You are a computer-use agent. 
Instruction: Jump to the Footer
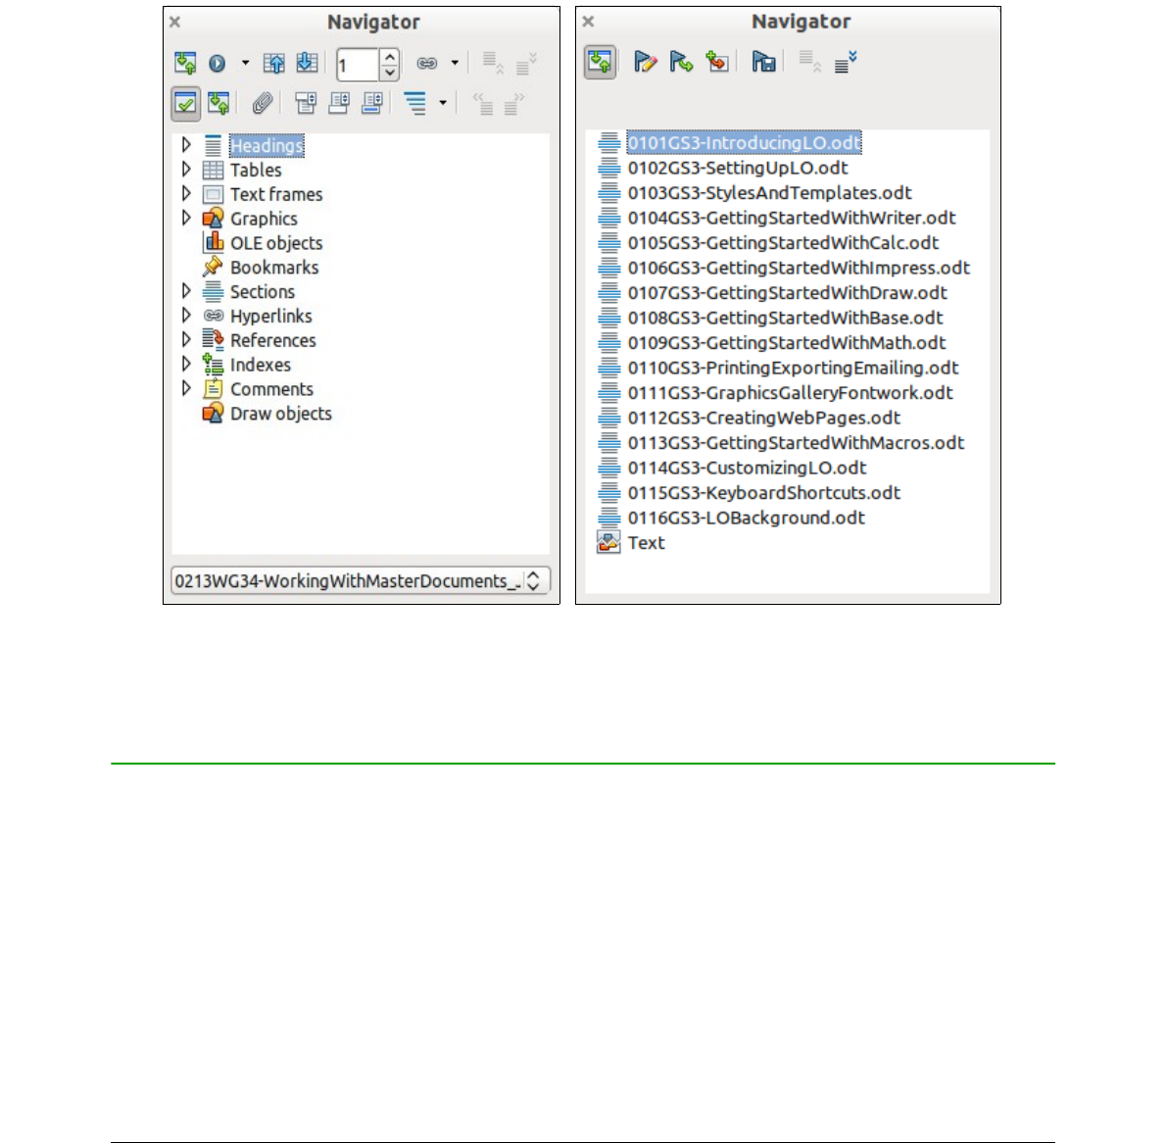(339, 103)
